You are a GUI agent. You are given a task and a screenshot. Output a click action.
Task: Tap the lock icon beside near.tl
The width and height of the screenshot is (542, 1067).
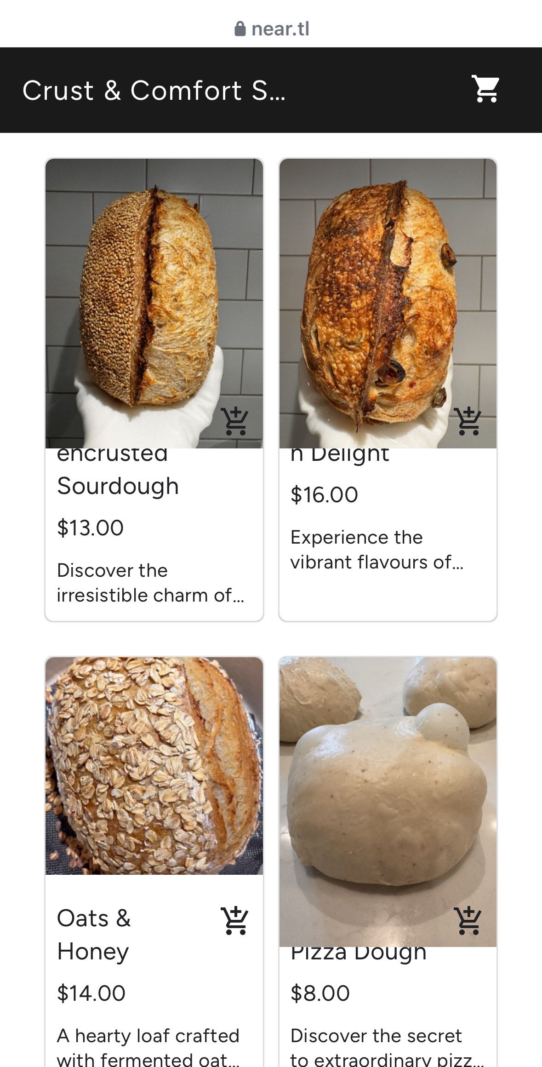(x=240, y=29)
